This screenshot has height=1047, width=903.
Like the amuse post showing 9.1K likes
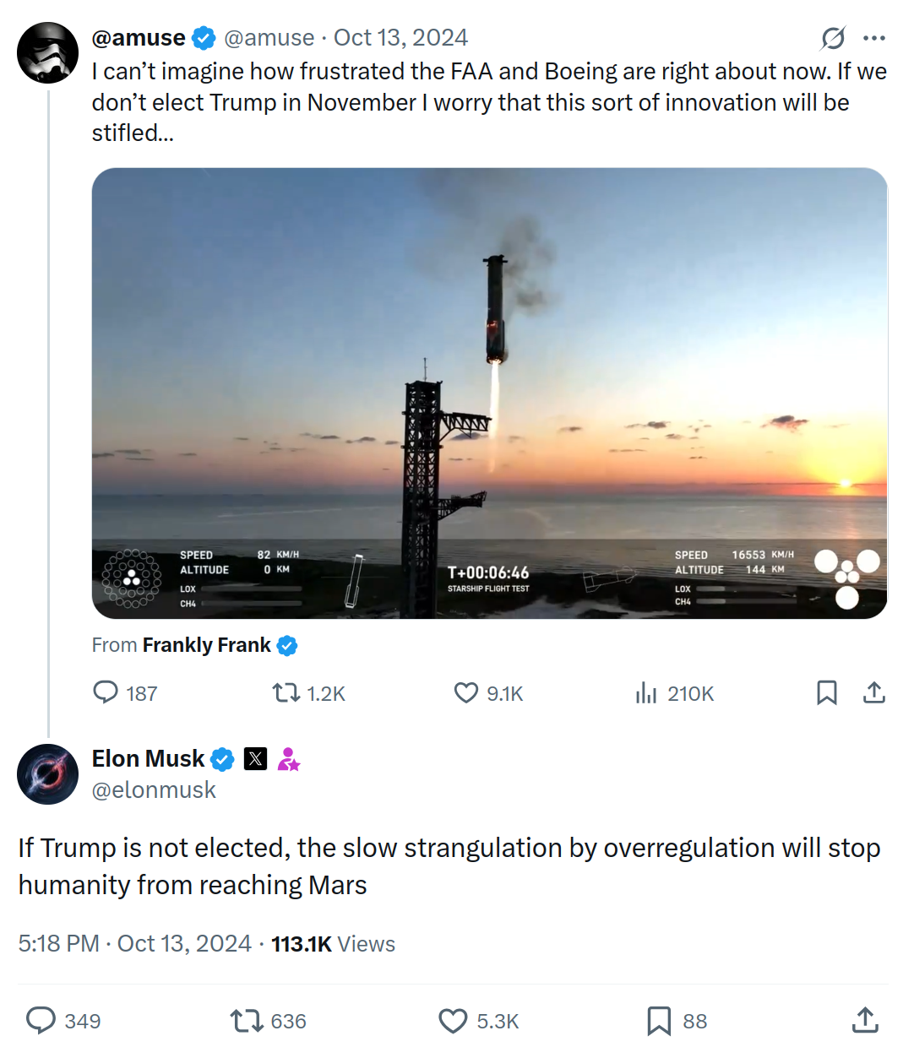[x=488, y=693]
